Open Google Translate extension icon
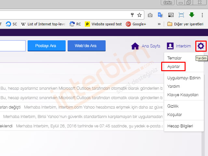 (x=160, y=15)
